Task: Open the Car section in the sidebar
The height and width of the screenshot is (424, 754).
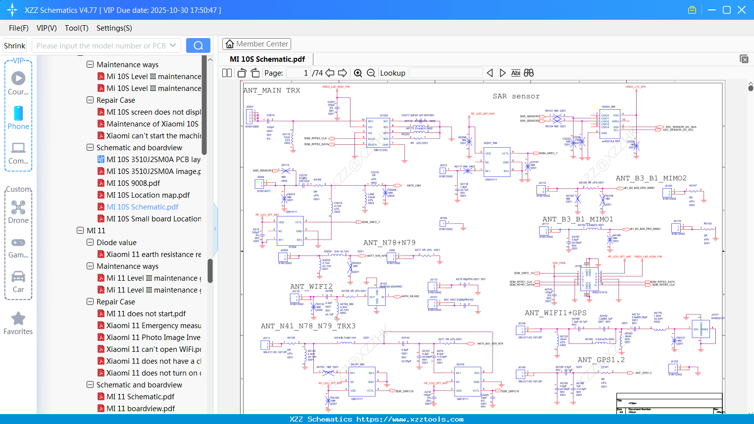Action: pos(18,277)
